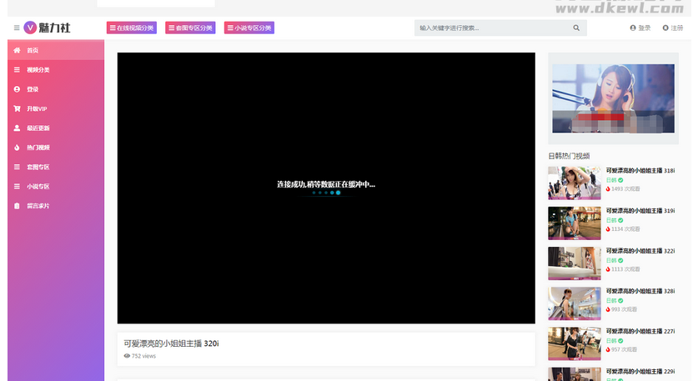693x381 pixels.
Task: Select 视频分类 in the sidebar
Action: 56,70
